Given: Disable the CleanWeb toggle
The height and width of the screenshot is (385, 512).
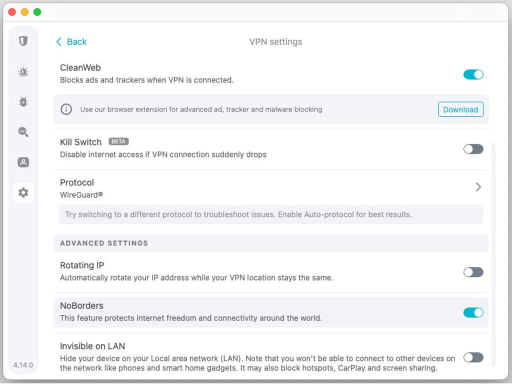Looking at the screenshot, I should (x=473, y=74).
